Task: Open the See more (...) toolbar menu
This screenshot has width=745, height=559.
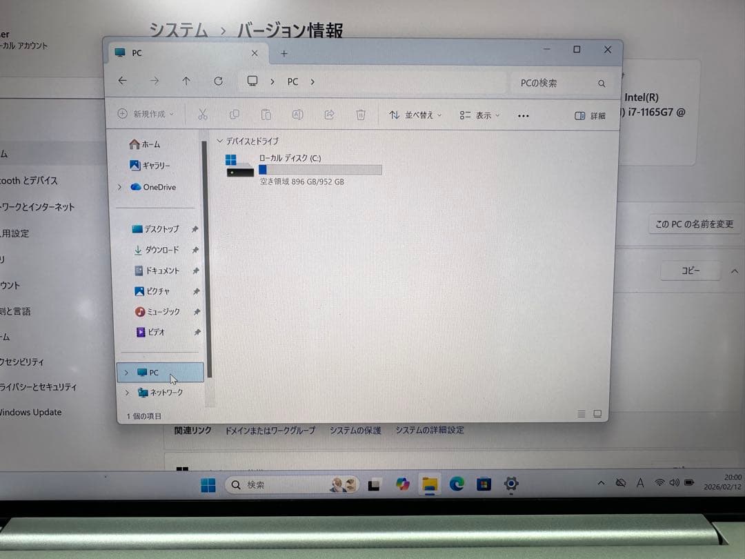Action: click(523, 116)
